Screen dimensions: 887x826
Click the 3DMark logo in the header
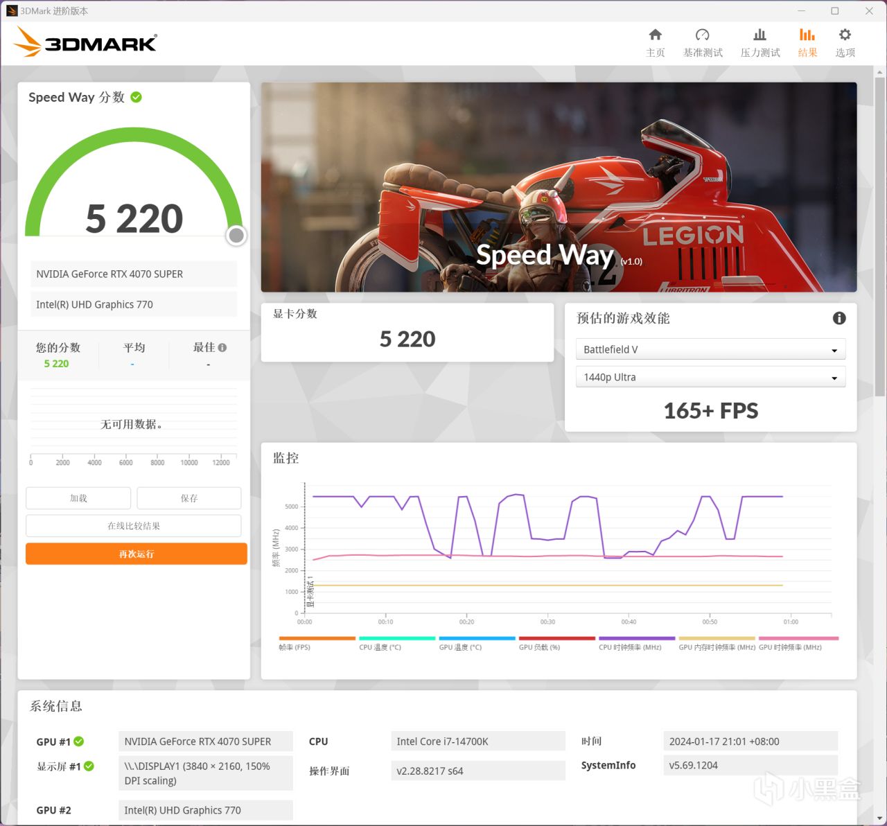[86, 42]
